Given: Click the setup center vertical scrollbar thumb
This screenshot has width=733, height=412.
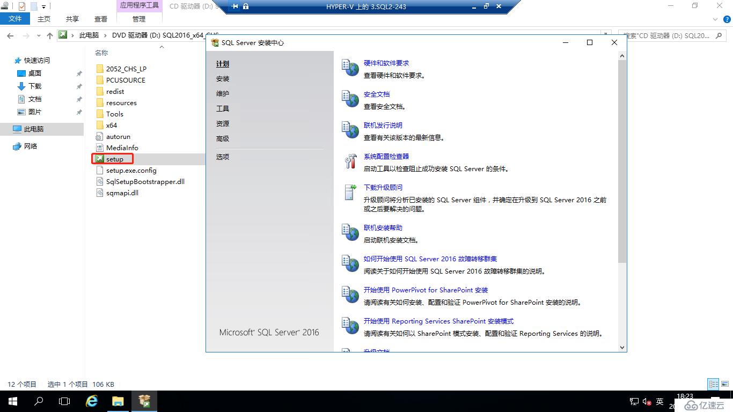Looking at the screenshot, I should [622, 161].
